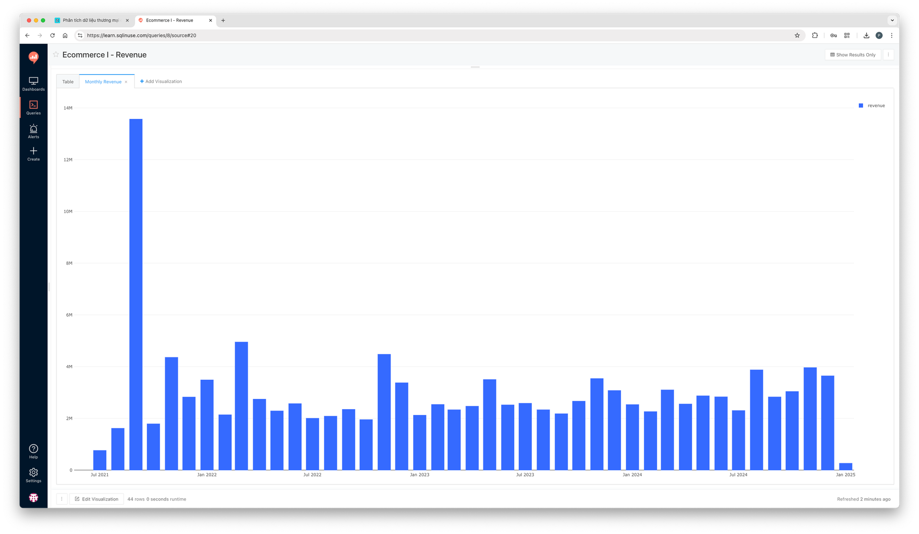
Task: Click the user avatar at sidebar bottom
Action: 34,498
